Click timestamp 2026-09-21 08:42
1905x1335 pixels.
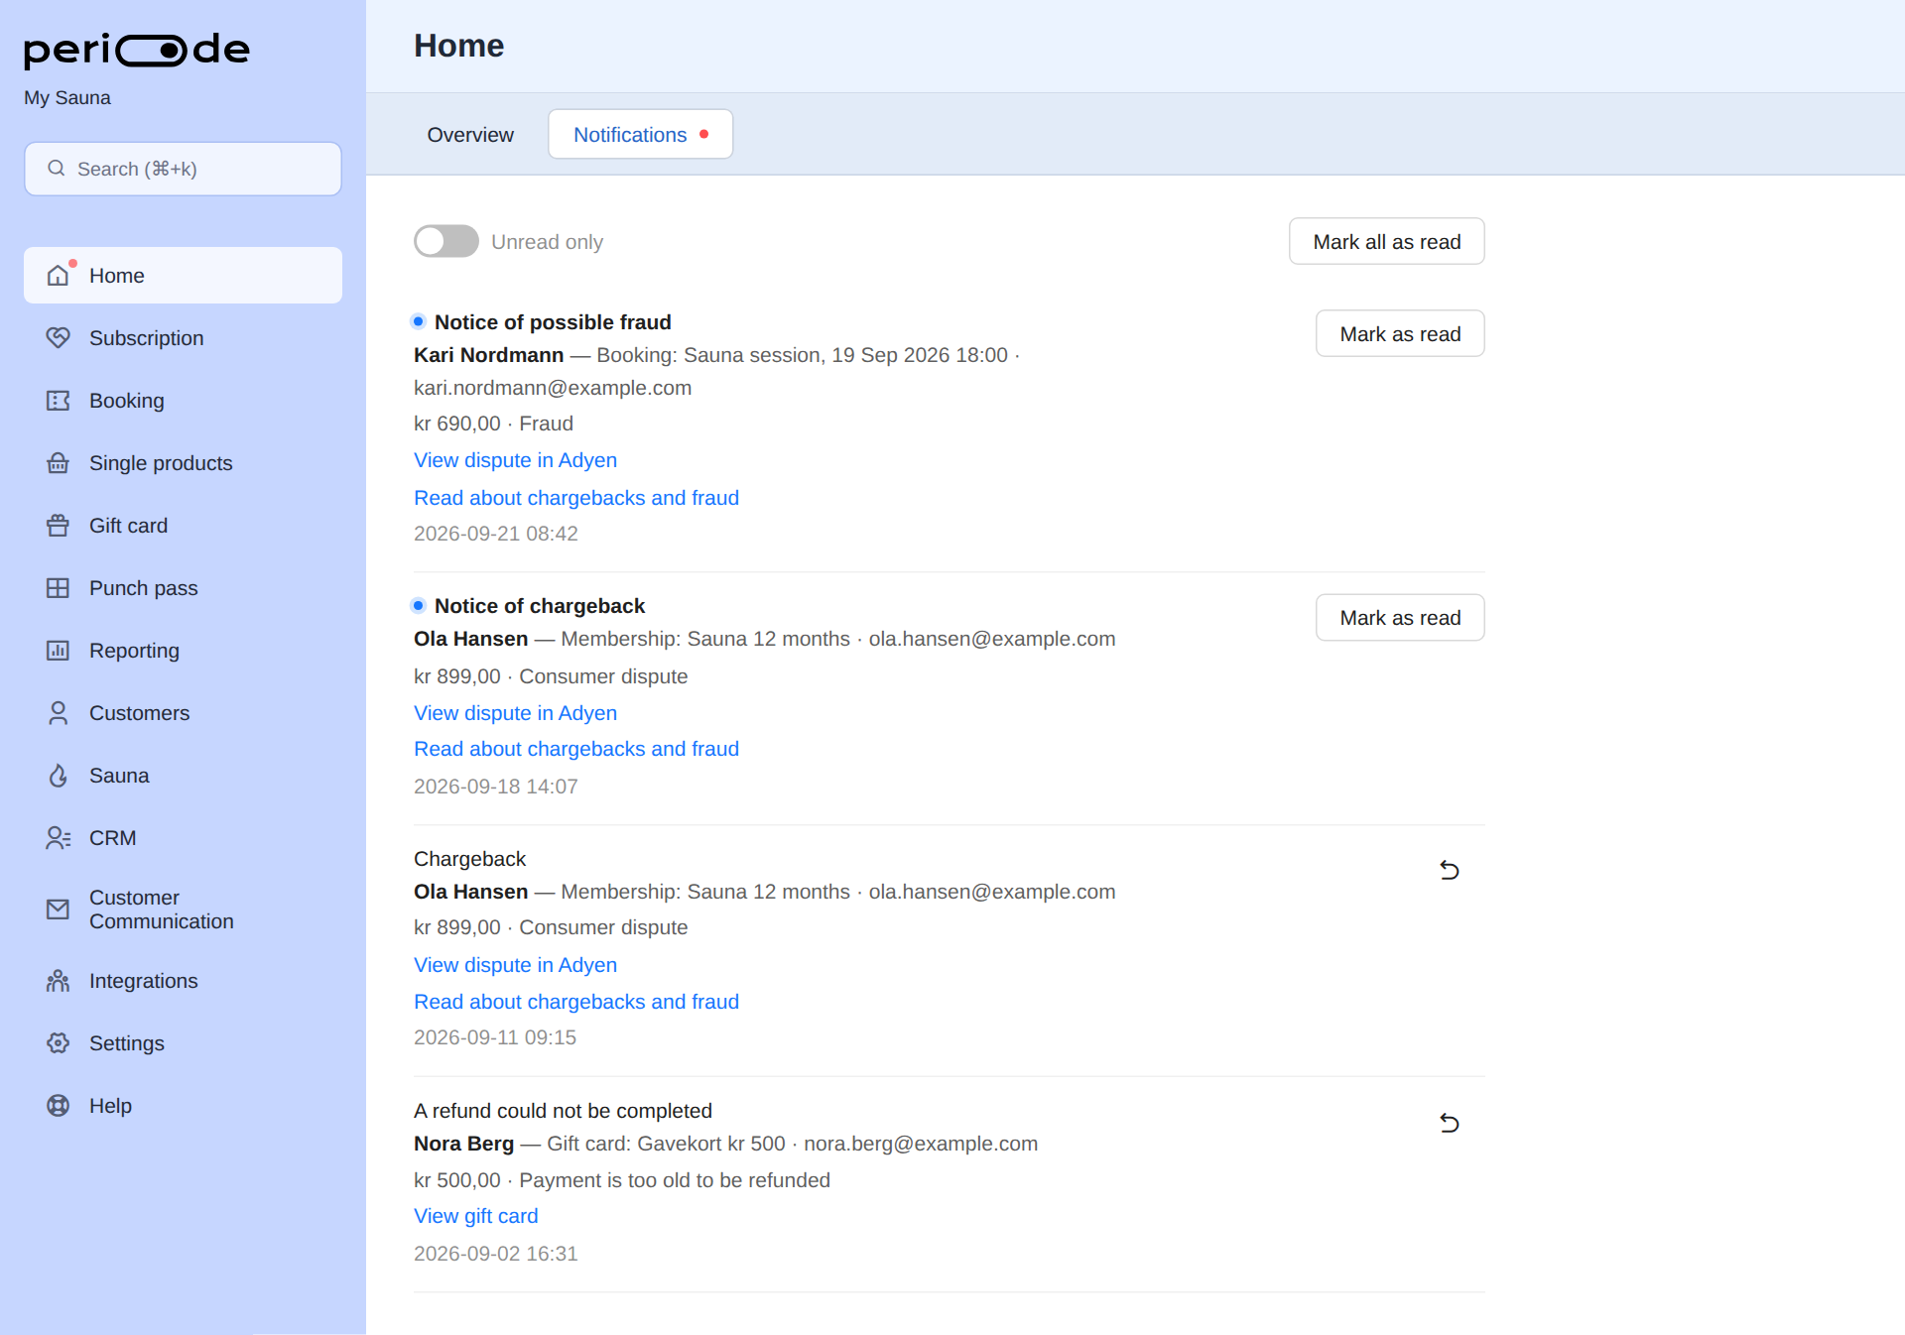tap(496, 534)
